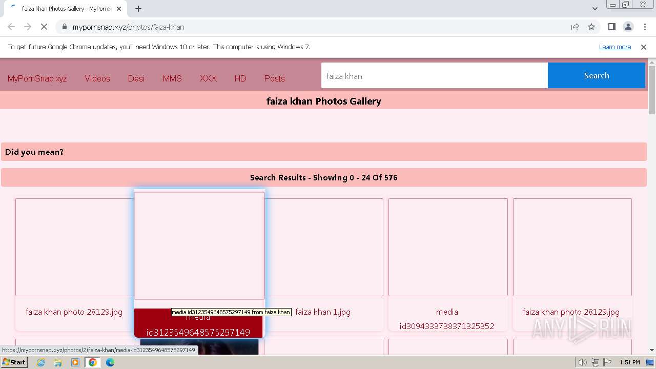This screenshot has height=369, width=656.
Task: Open the media id3094333738371325352 caption link
Action: (x=447, y=319)
